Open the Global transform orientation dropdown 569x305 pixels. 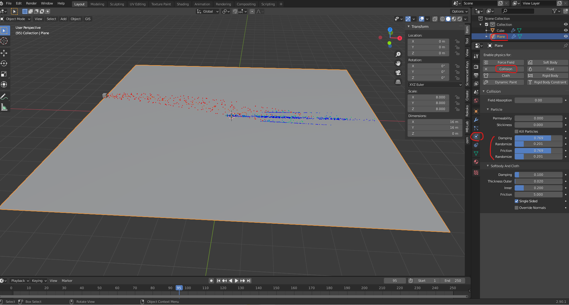pos(208,11)
